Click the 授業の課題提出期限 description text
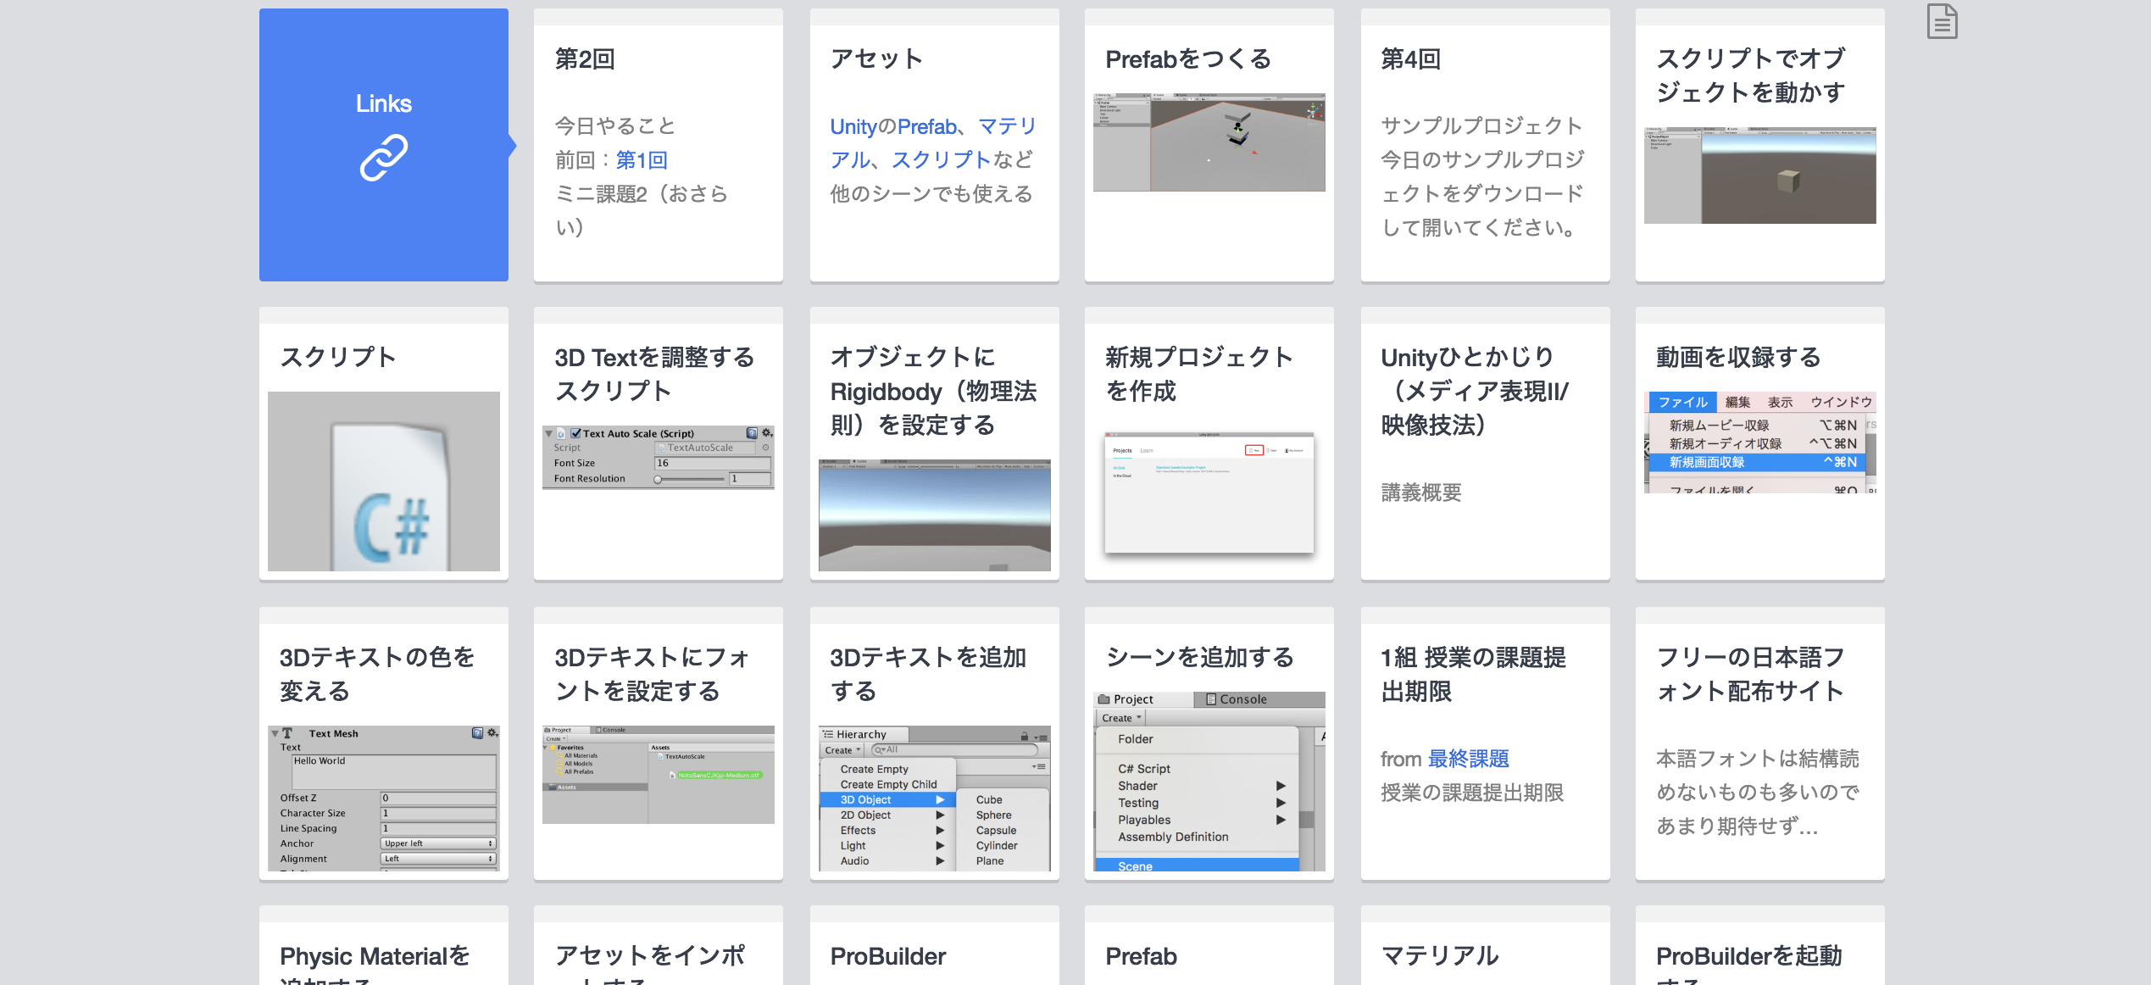The height and width of the screenshot is (985, 2151). 1472,793
